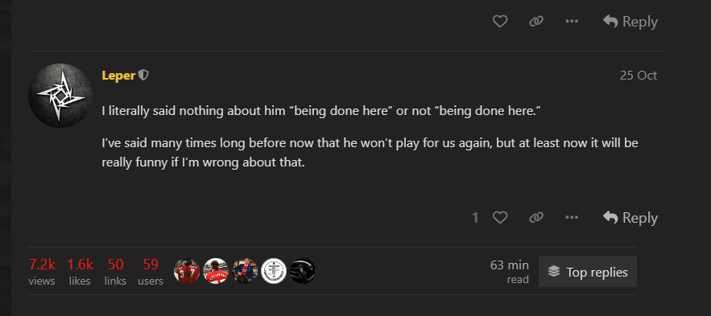Open Leper's star avatar profile

[60, 95]
